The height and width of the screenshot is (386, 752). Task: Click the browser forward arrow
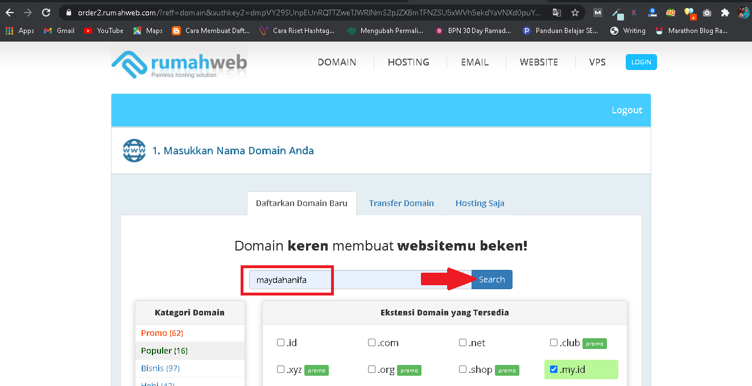(28, 13)
